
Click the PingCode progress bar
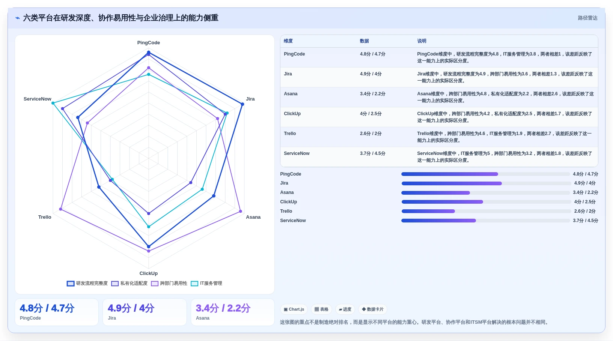click(x=485, y=174)
